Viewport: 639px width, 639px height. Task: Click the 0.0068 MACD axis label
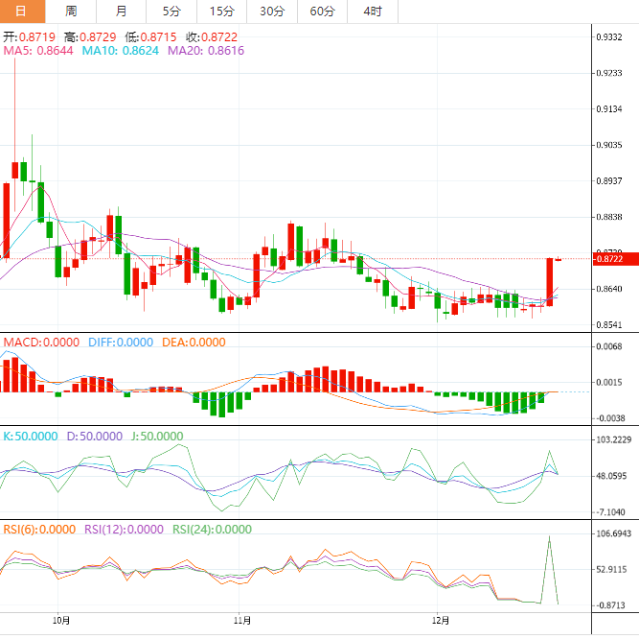tap(609, 346)
